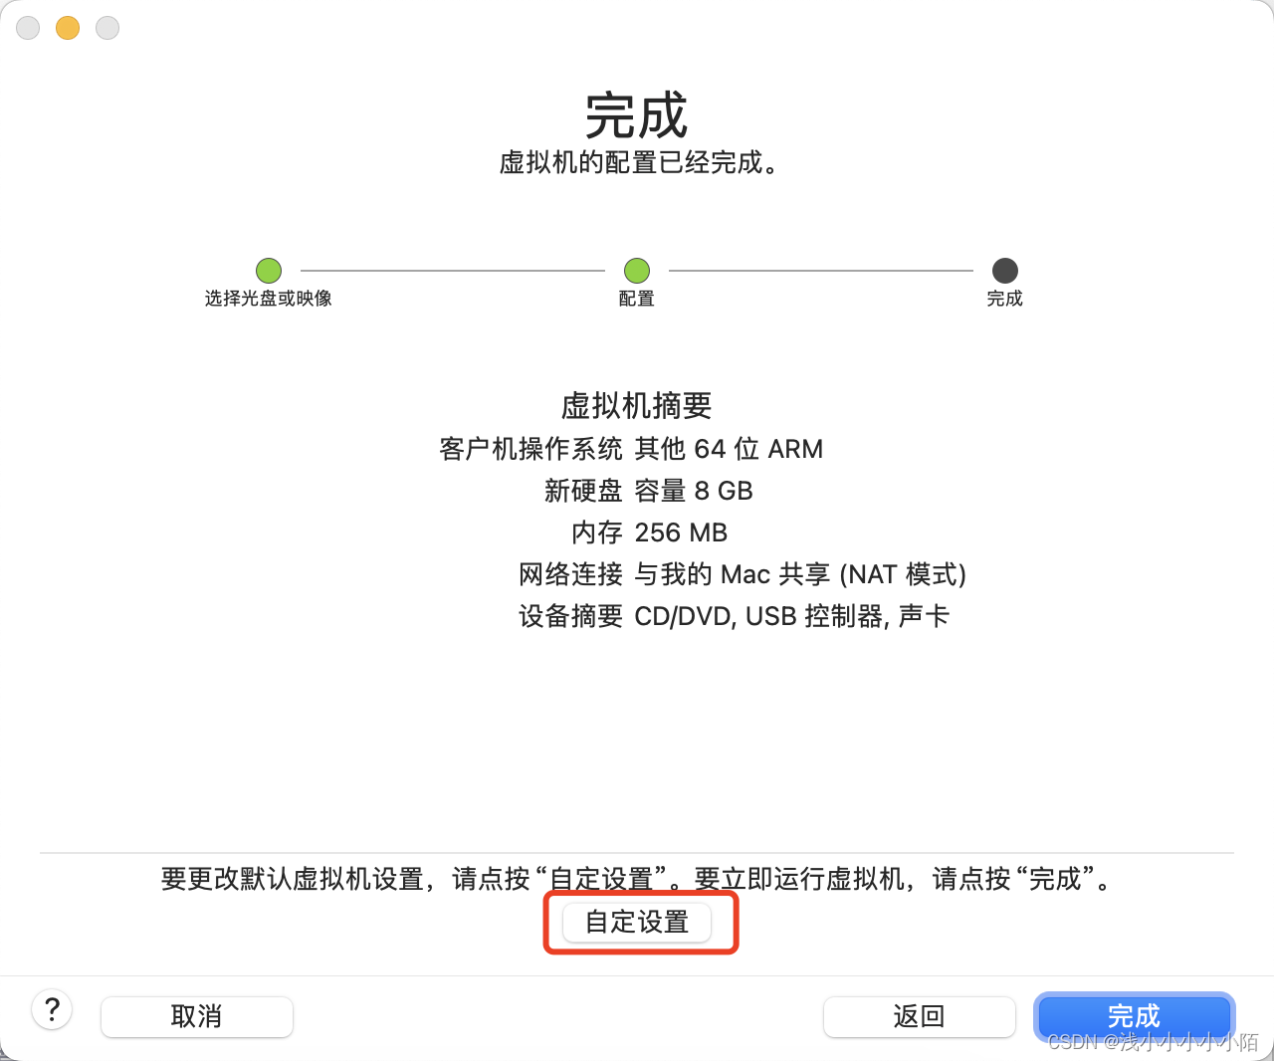
Task: Click the 设备摘要 CD/DVD, USB 控制器 line
Action: pos(735,616)
